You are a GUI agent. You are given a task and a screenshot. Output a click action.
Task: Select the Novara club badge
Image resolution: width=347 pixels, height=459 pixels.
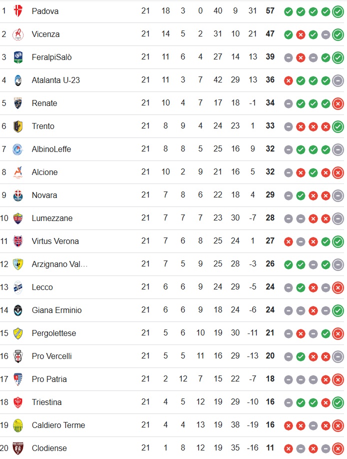click(18, 195)
